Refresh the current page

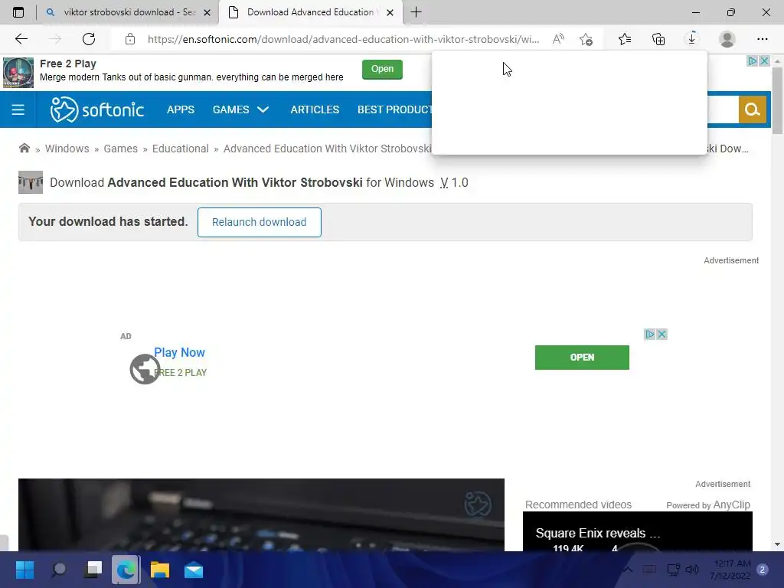point(89,39)
